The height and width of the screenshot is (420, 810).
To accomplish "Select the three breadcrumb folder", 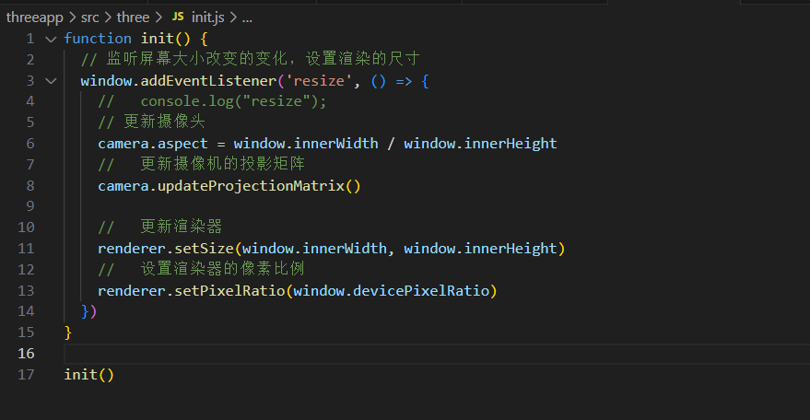I will coord(133,17).
